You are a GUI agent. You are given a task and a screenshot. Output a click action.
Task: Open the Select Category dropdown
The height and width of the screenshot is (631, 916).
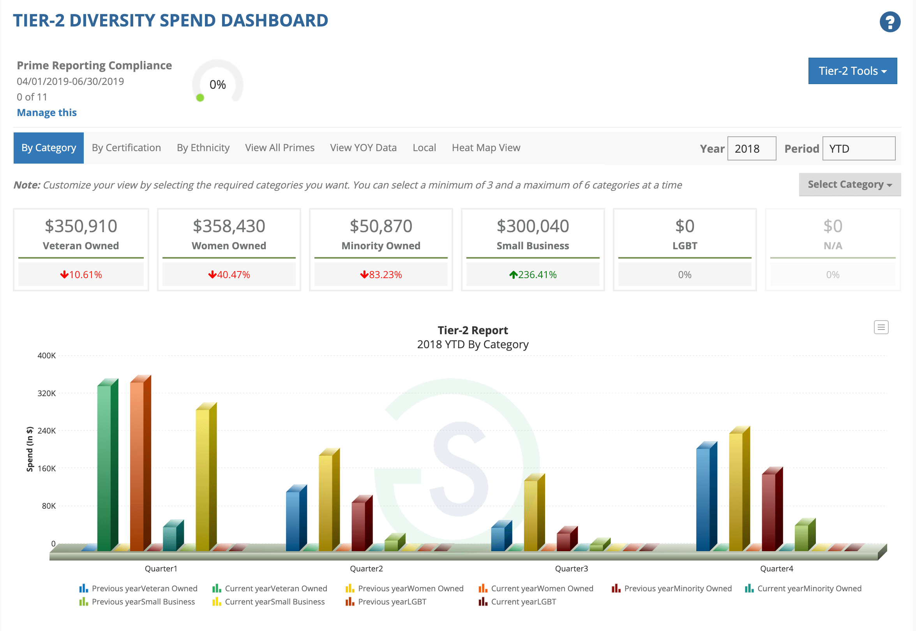tap(849, 184)
